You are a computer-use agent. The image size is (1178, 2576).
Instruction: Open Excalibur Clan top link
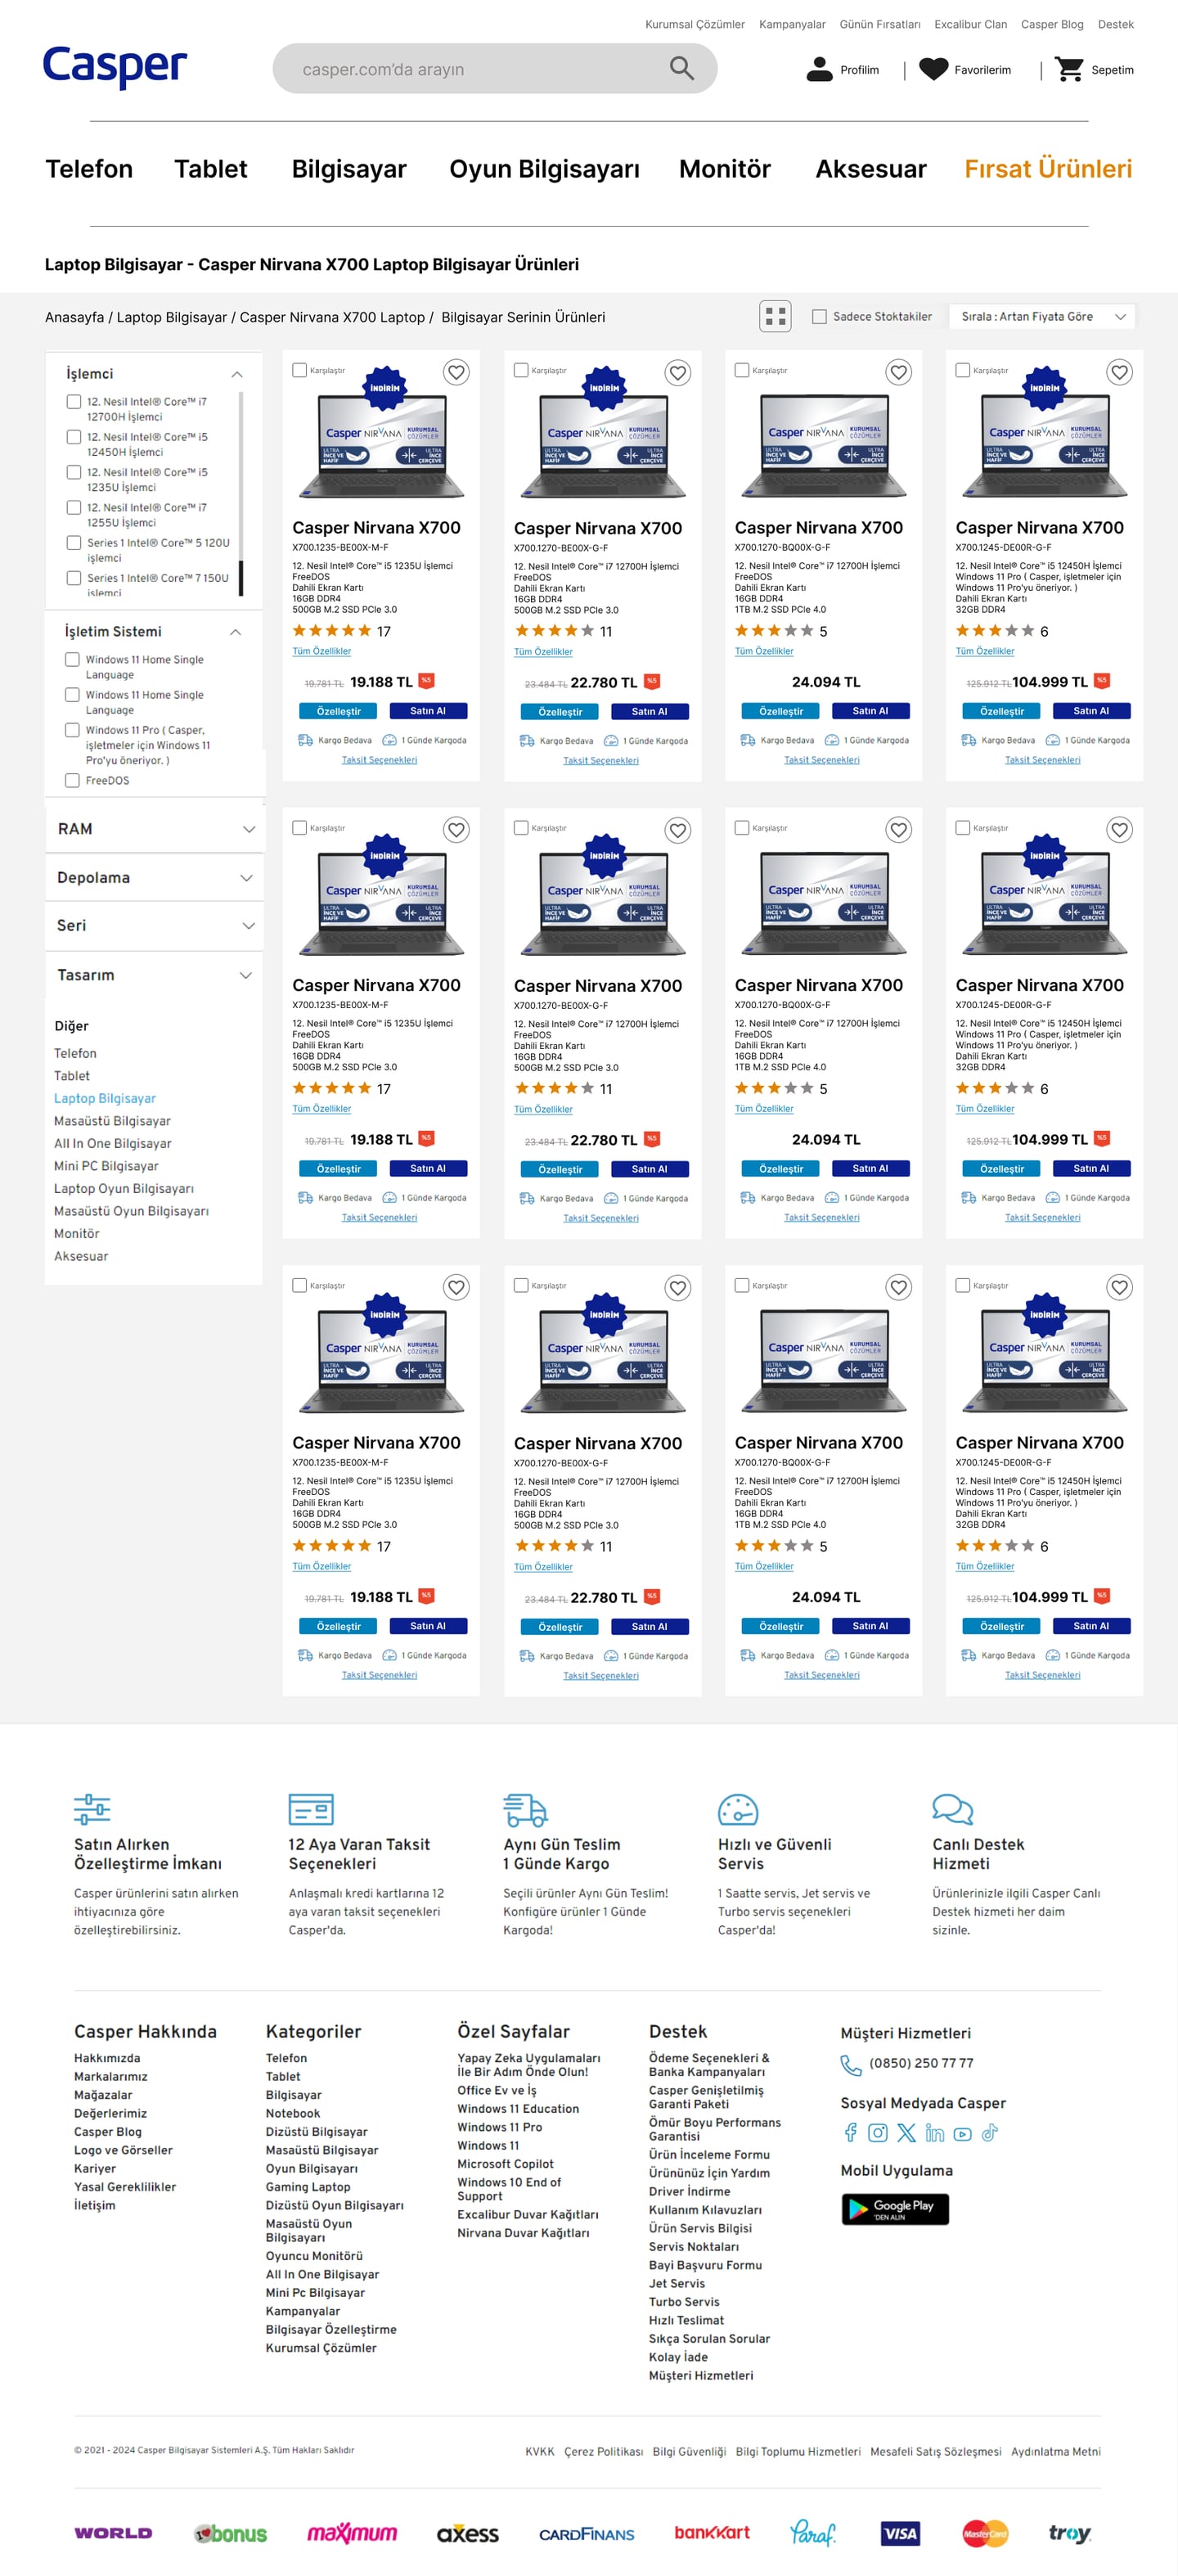(971, 24)
